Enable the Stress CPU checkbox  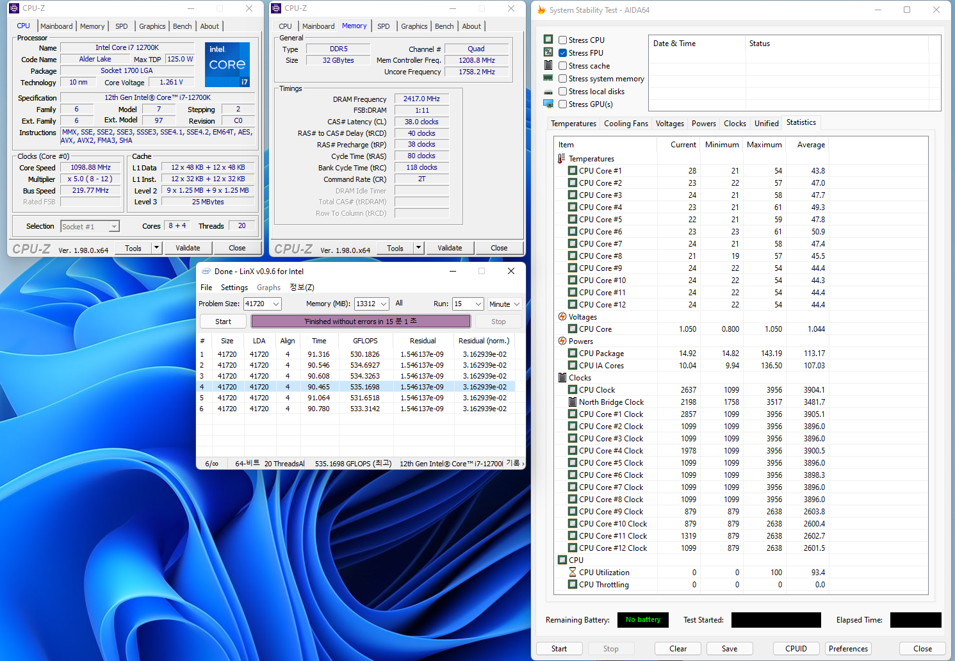click(562, 40)
